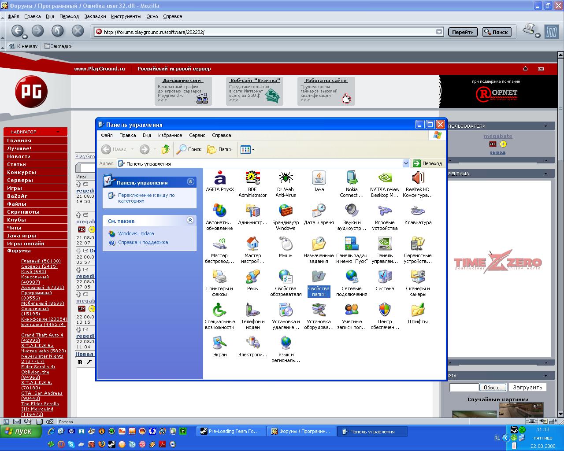Click the Up folder toolbar icon
564x451 pixels.
click(166, 149)
